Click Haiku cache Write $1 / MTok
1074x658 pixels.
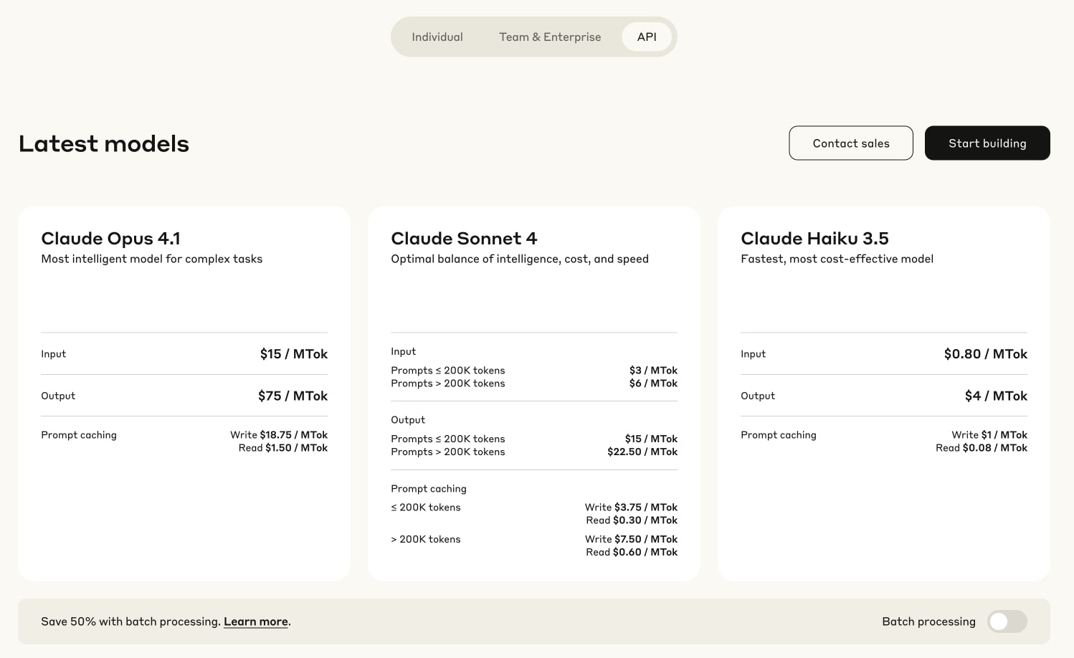989,434
